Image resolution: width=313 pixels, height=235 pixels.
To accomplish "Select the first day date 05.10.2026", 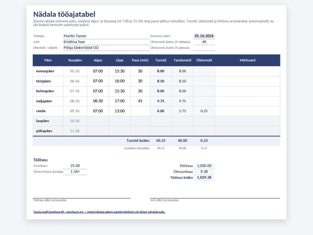I will (x=204, y=36).
